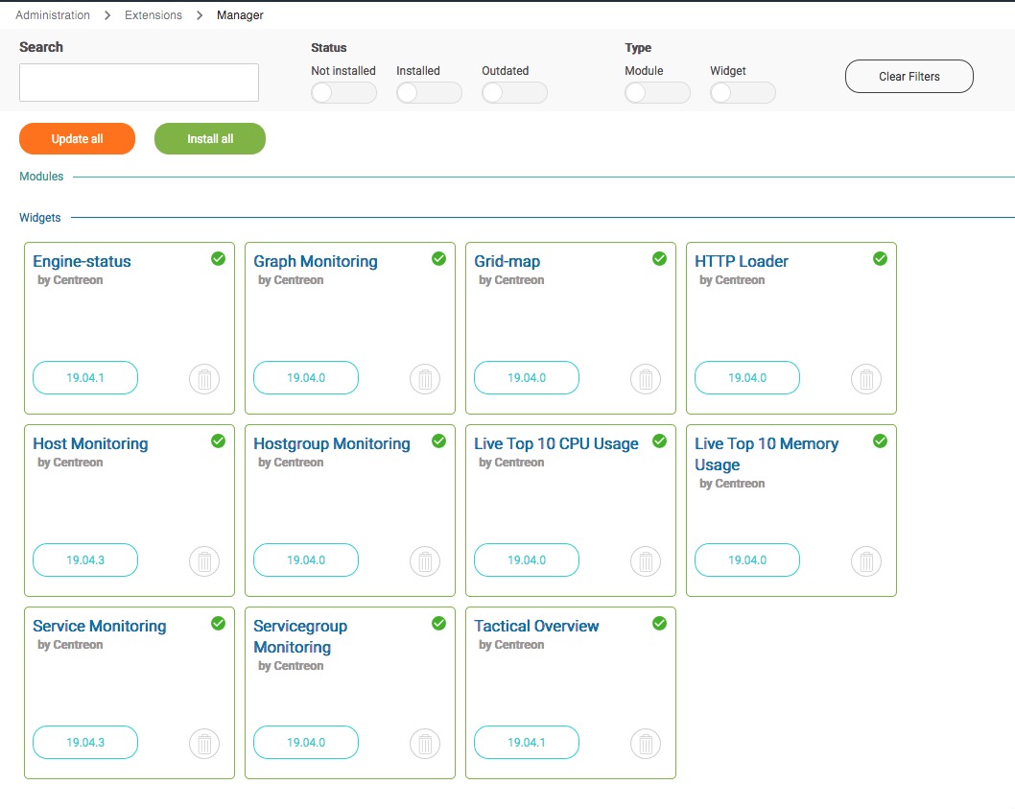This screenshot has width=1015, height=809.
Task: Delete the Graph Monitoring widget via trash icon
Action: tap(425, 379)
